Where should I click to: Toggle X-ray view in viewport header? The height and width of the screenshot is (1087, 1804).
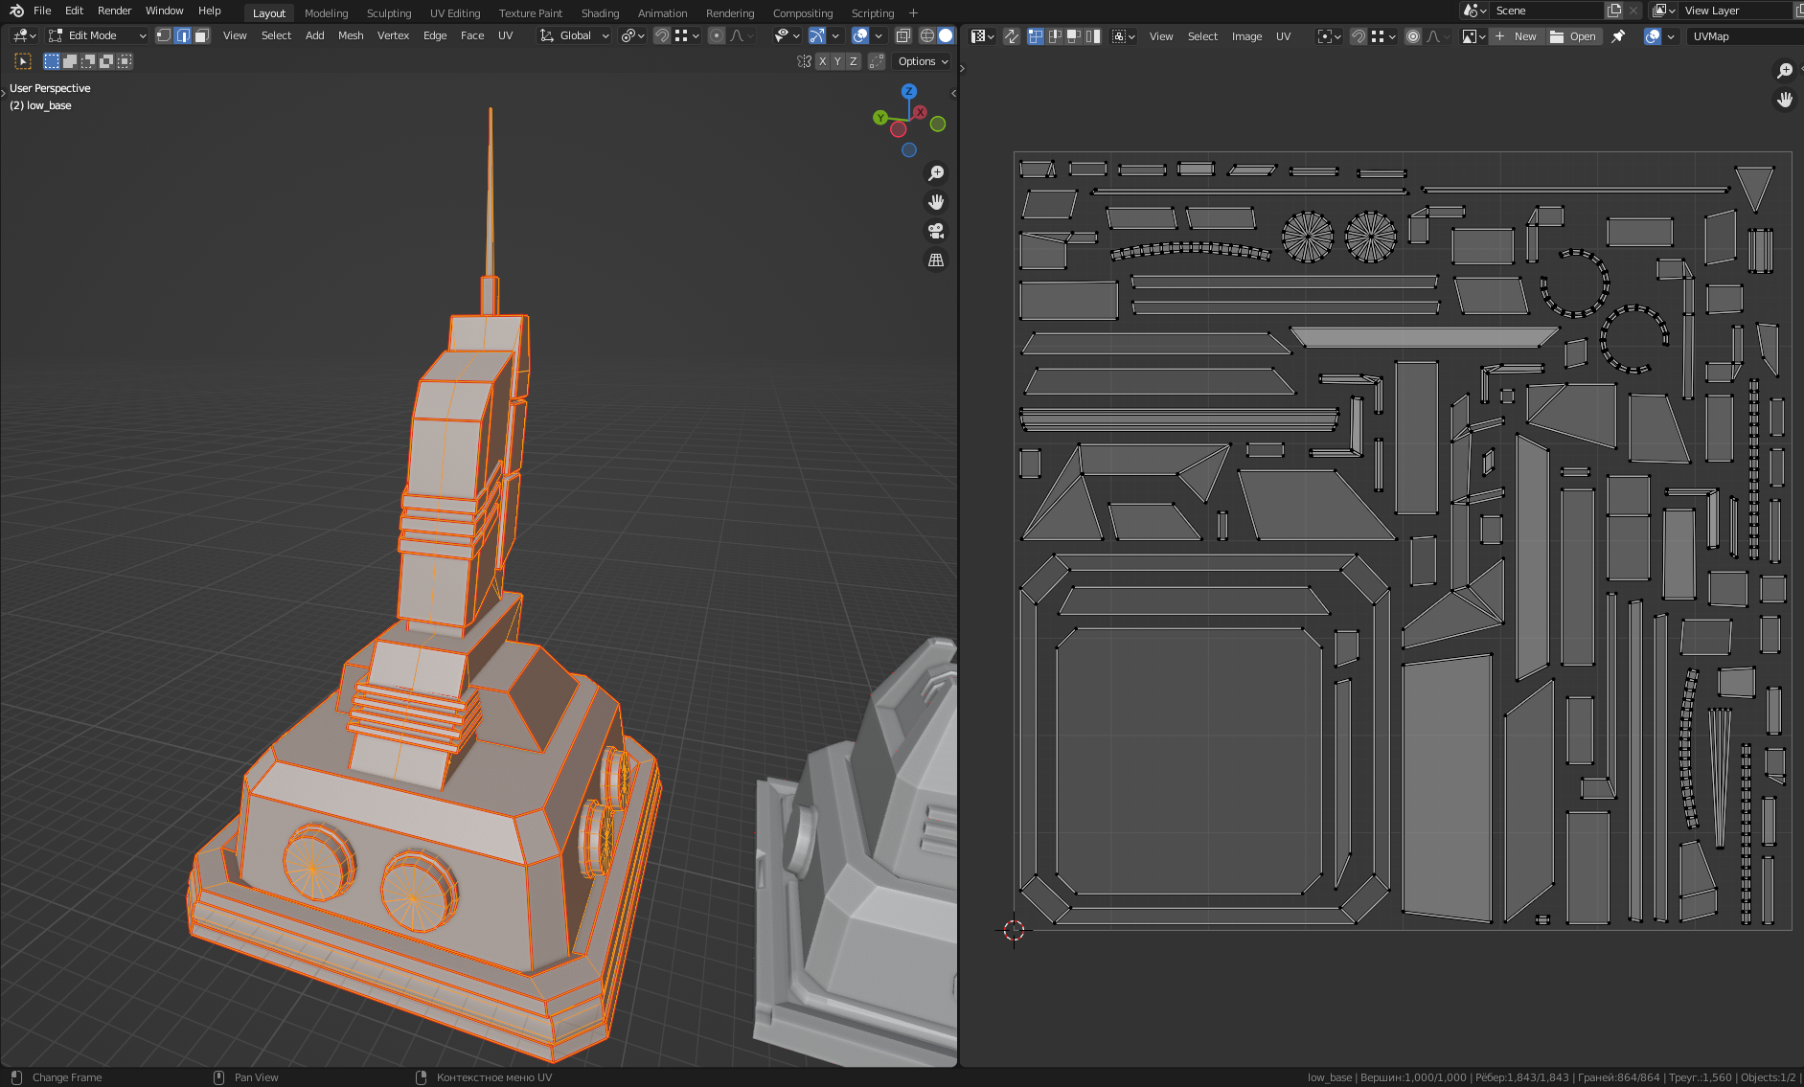pos(902,35)
